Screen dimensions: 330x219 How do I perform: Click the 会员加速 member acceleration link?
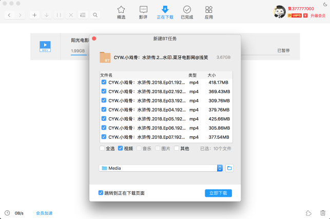44,213
